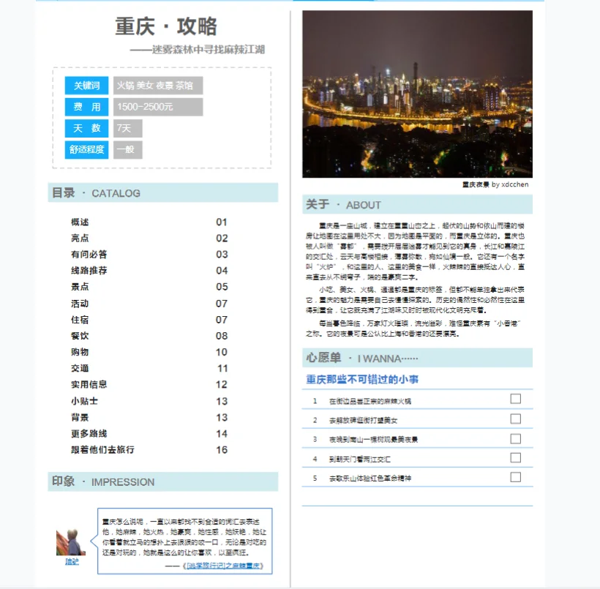The width and height of the screenshot is (600, 589).
Task: Click the 1500-2500元 cost value field
Action: (158, 107)
